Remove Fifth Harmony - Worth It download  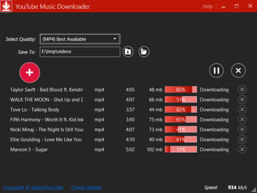point(242,120)
